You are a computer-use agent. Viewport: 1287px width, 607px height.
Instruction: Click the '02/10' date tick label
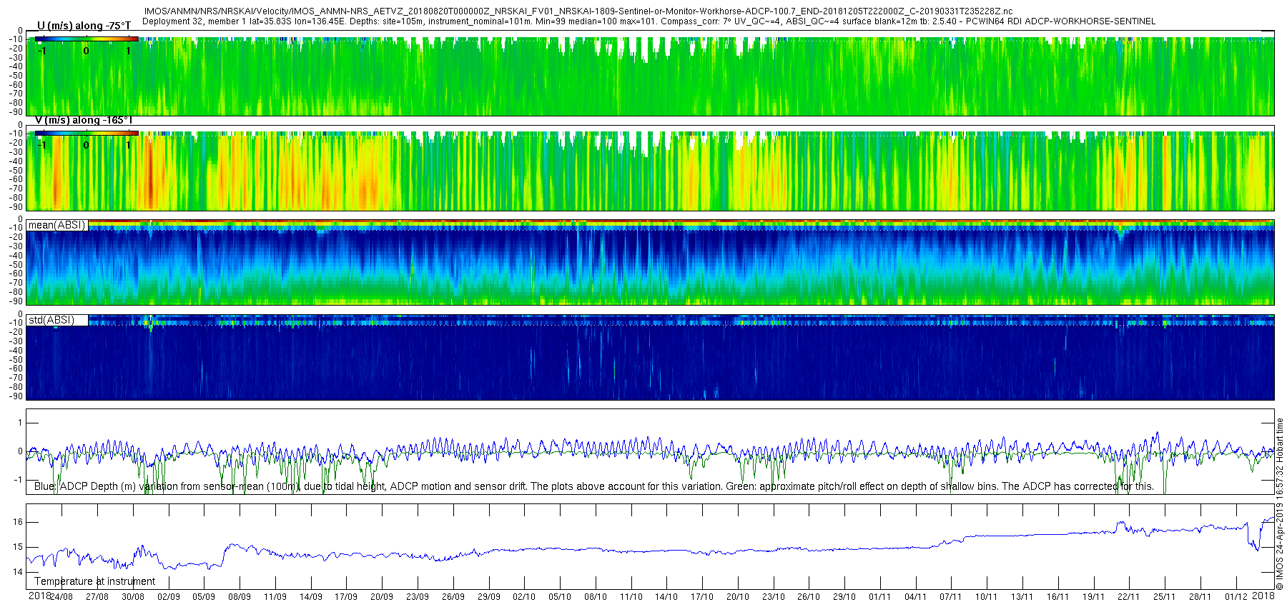point(524,597)
